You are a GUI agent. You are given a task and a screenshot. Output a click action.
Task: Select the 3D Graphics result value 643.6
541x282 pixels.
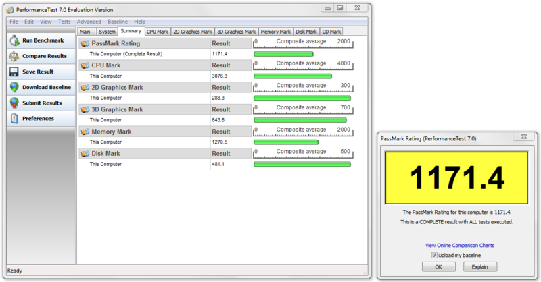(x=218, y=120)
